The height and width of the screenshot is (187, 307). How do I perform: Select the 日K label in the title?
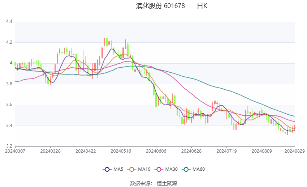pos(202,6)
